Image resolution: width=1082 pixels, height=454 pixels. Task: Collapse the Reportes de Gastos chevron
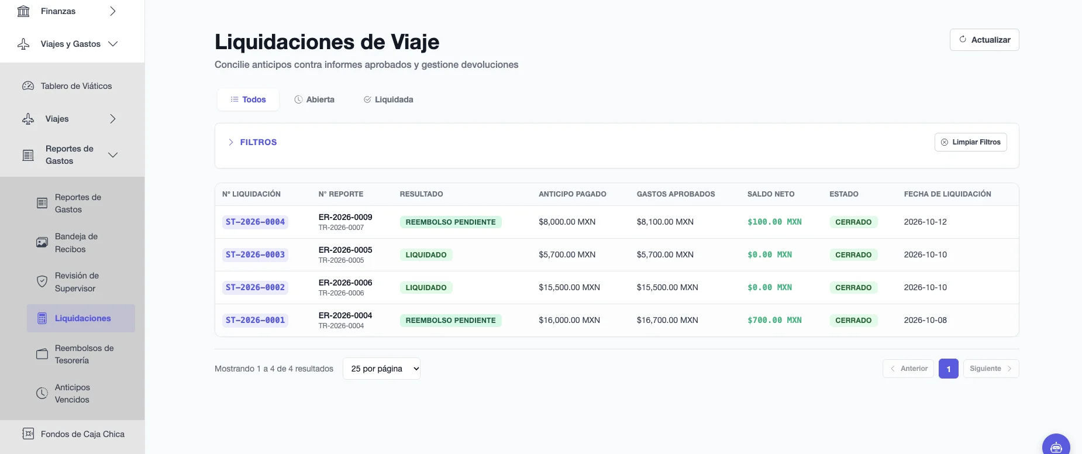(113, 155)
